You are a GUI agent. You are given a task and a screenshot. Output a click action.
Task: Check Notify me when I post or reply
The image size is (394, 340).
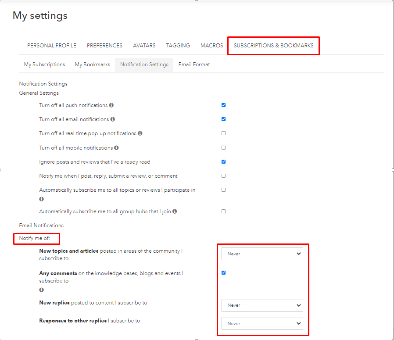click(x=224, y=176)
